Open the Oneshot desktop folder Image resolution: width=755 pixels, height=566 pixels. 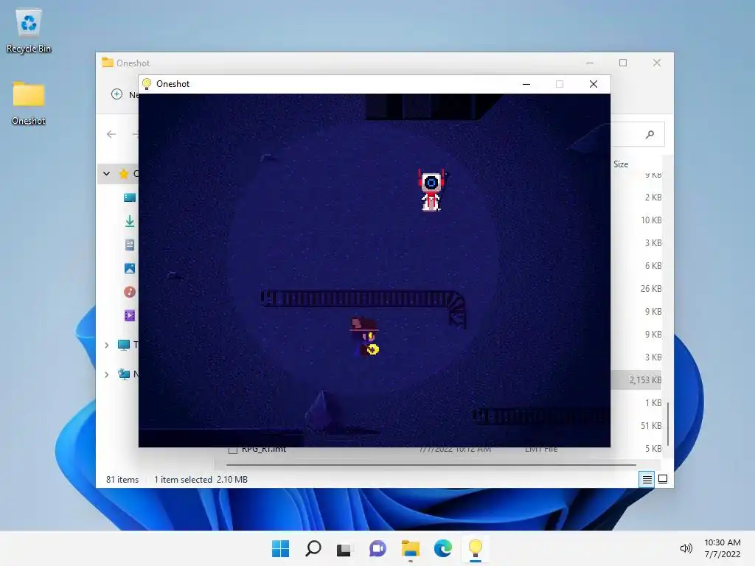29,102
